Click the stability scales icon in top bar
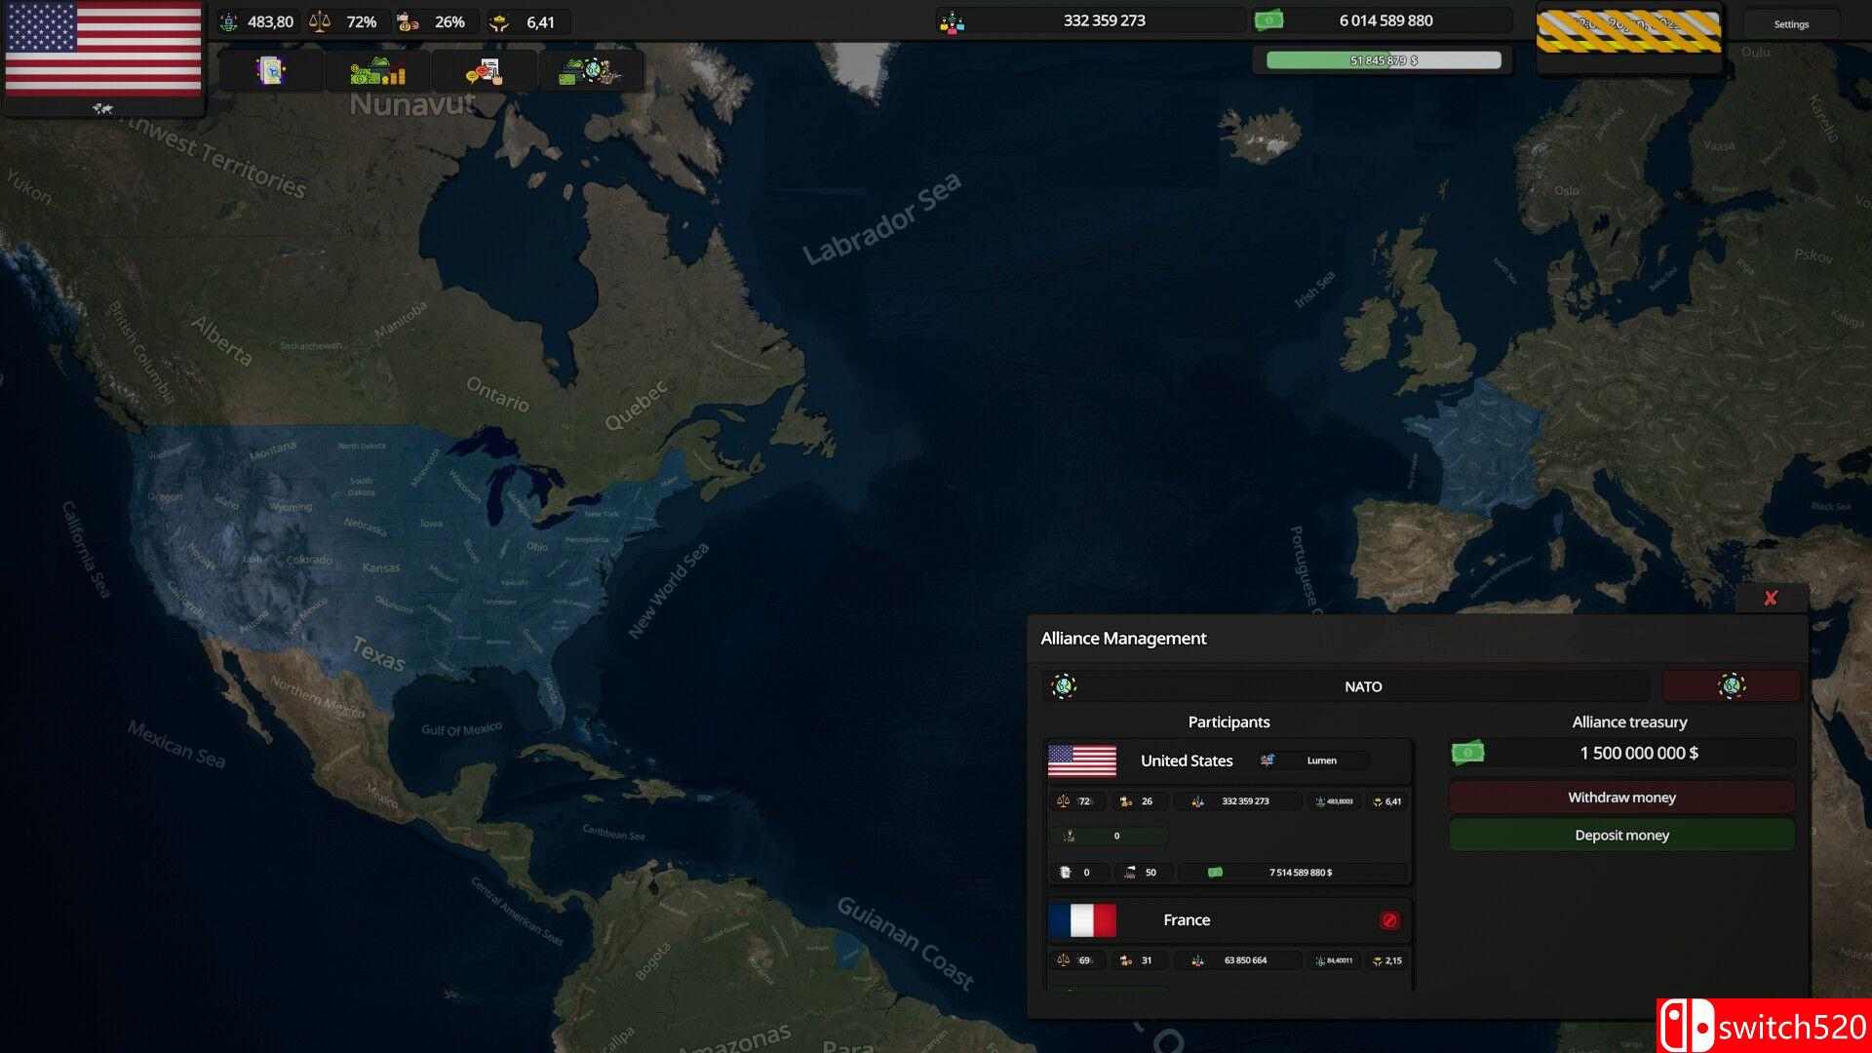The height and width of the screenshot is (1053, 1872). tap(320, 21)
